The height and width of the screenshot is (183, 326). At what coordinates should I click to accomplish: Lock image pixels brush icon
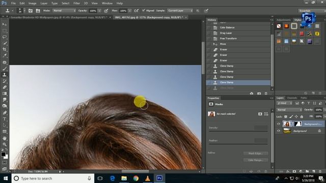291,116
